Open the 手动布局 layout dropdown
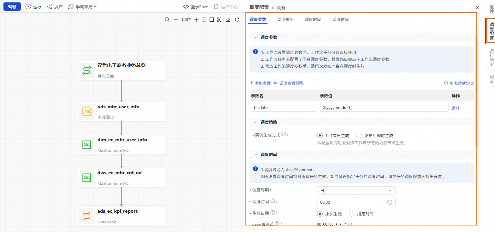The height and width of the screenshot is (232, 495). 83,7
